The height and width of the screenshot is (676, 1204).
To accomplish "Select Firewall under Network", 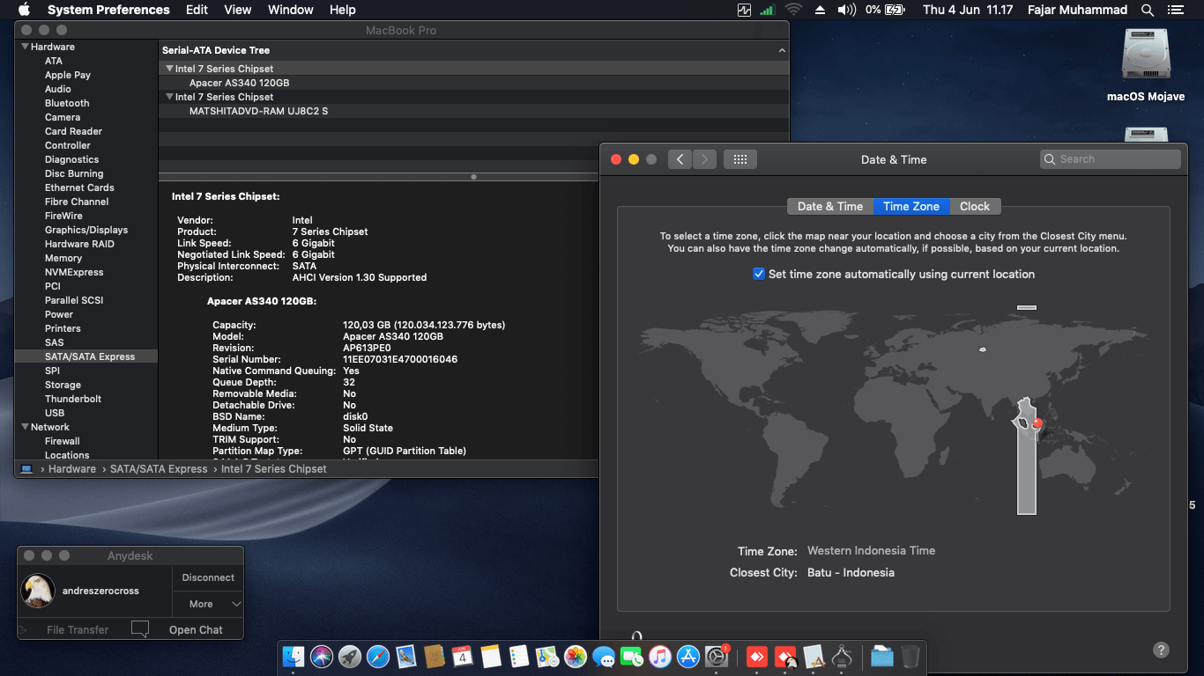I will pyautogui.click(x=63, y=441).
